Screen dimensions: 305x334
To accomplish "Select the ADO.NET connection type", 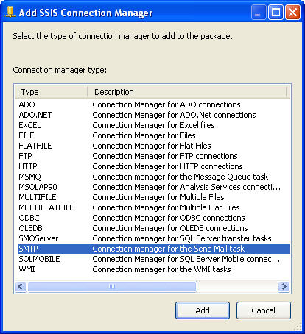I will point(154,115).
